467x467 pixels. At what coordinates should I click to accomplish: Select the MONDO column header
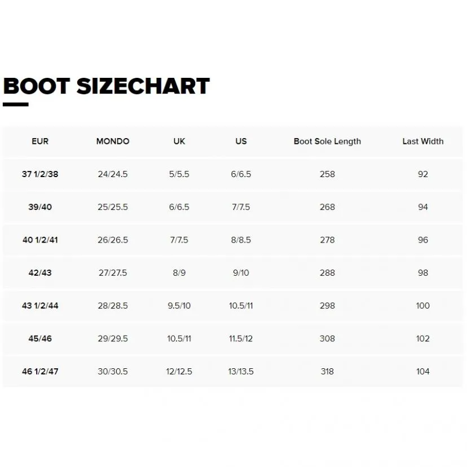tap(113, 142)
